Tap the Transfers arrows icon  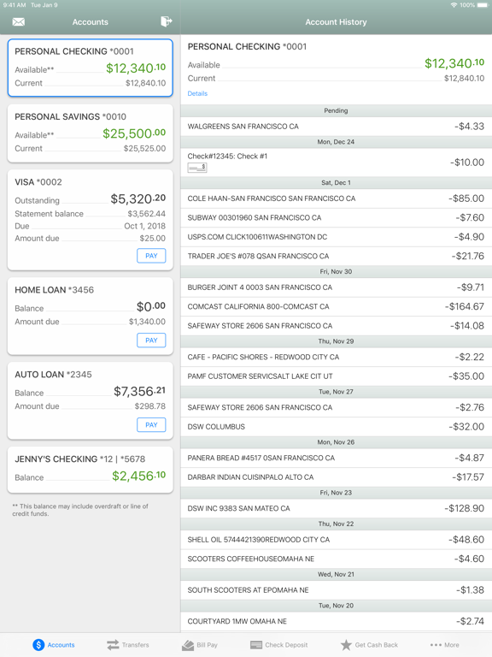[113, 645]
